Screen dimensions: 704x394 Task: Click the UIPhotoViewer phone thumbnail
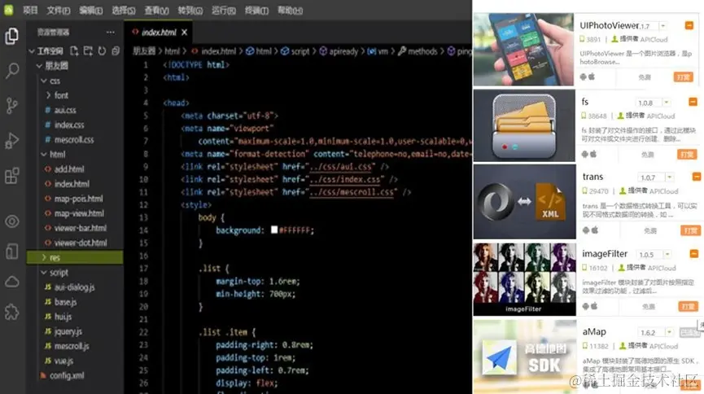[523, 50]
